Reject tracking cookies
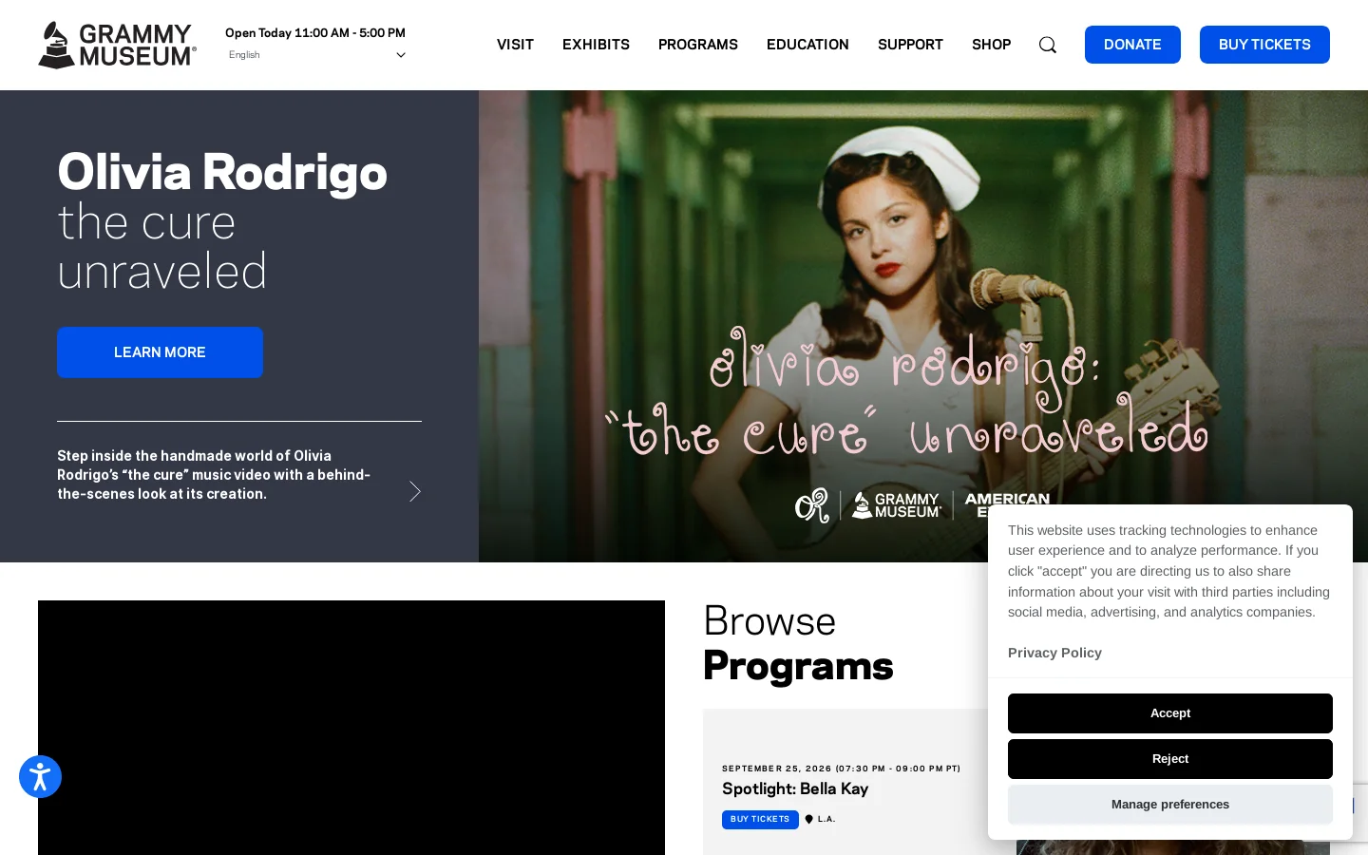1368x855 pixels. pyautogui.click(x=1170, y=759)
